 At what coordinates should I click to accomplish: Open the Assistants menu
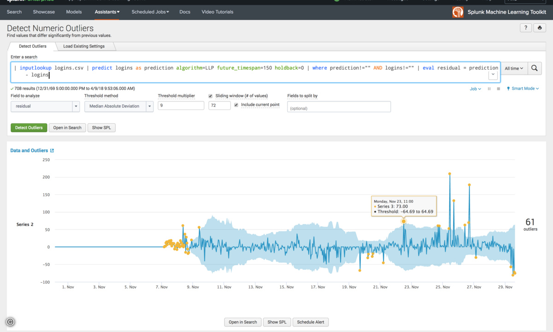point(107,12)
